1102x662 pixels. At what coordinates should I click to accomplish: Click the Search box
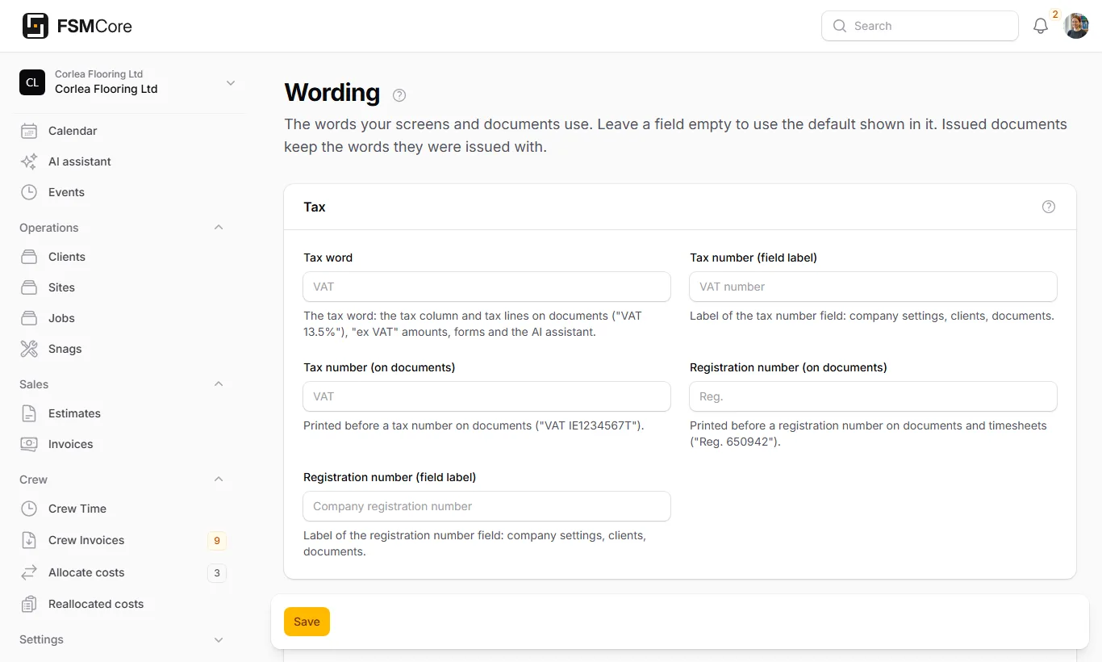920,26
